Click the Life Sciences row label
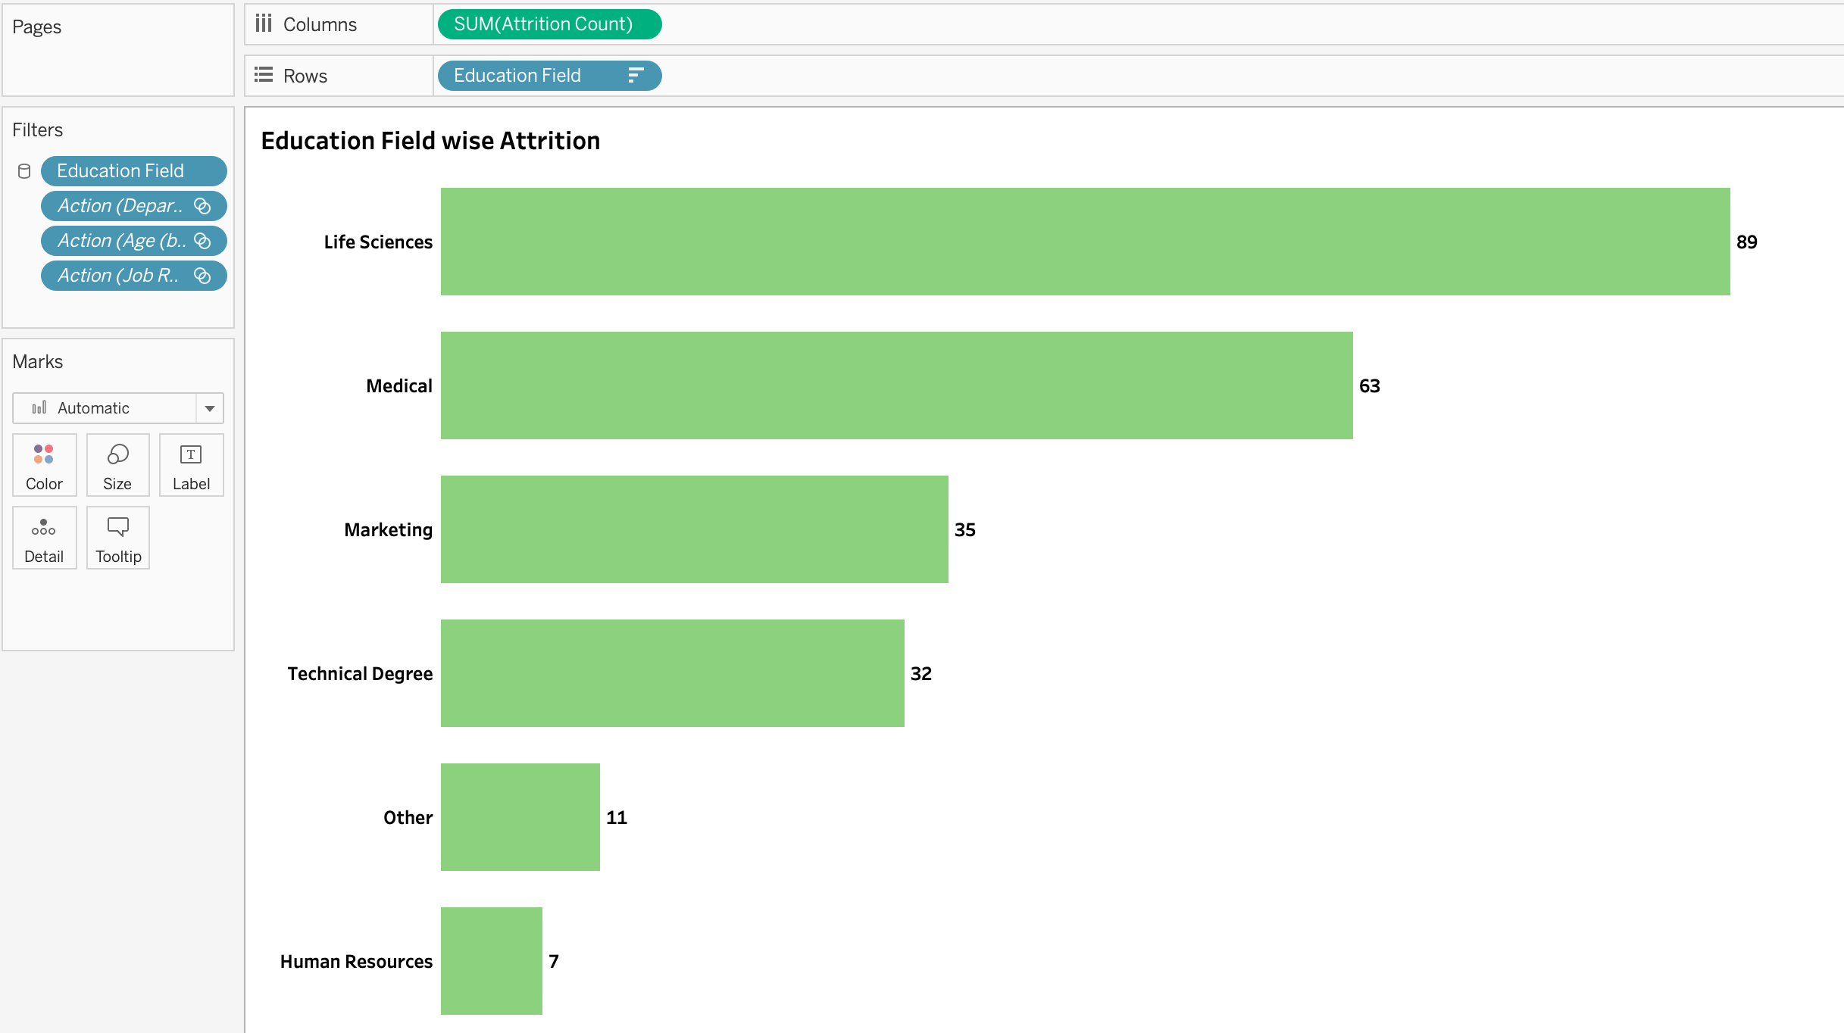The image size is (1844, 1033). tap(378, 242)
